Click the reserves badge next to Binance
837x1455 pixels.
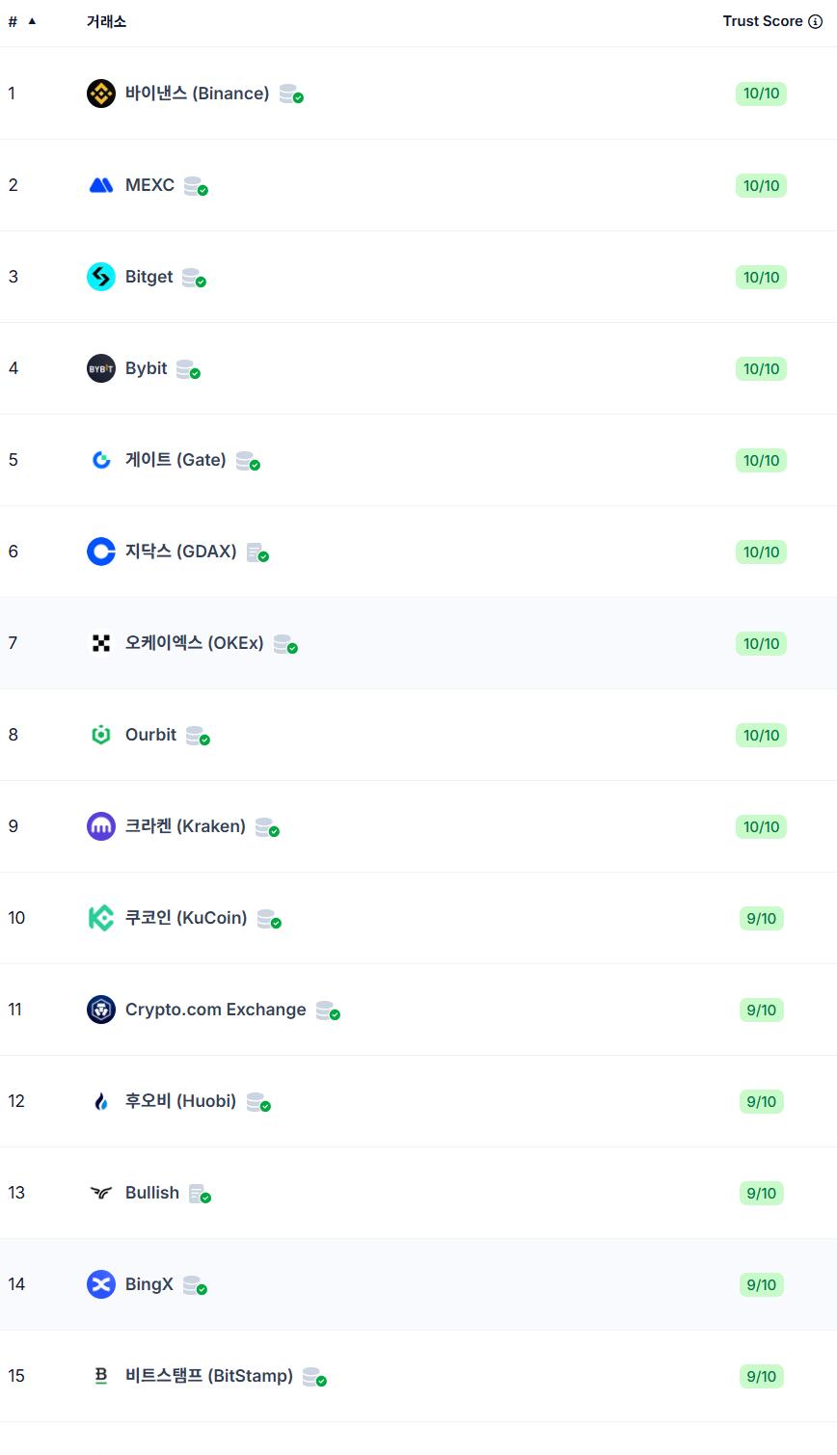click(291, 94)
